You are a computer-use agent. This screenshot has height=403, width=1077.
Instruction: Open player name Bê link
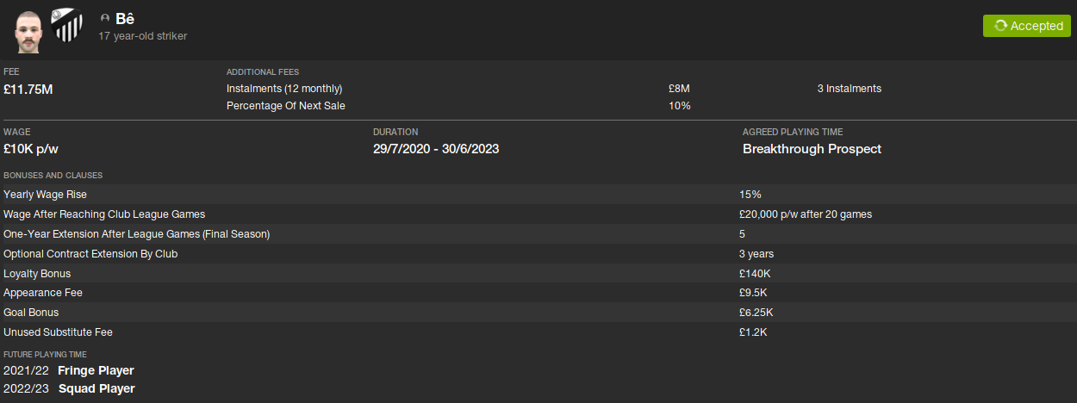[125, 18]
